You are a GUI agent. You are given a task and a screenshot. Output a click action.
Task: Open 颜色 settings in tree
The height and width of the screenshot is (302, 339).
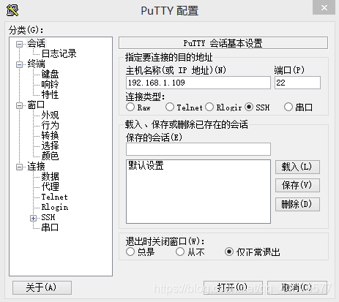click(50, 156)
